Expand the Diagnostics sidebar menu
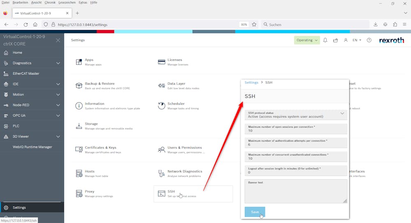Image resolution: width=411 pixels, height=223 pixels. point(58,63)
